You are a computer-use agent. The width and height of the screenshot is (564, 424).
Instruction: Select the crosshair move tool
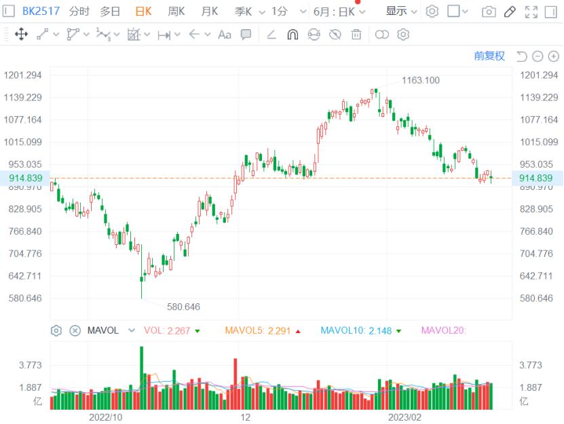click(21, 35)
